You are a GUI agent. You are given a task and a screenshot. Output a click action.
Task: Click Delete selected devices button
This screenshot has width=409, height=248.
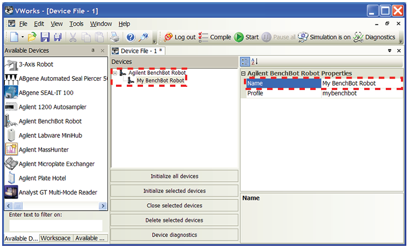[174, 220]
